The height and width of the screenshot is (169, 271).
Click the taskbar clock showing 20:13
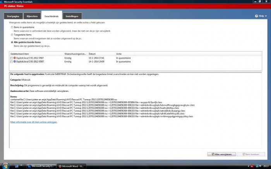(x=266, y=166)
